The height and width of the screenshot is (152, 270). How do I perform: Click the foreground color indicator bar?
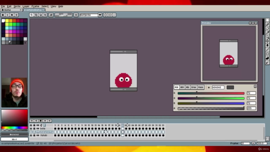click(x=14, y=134)
